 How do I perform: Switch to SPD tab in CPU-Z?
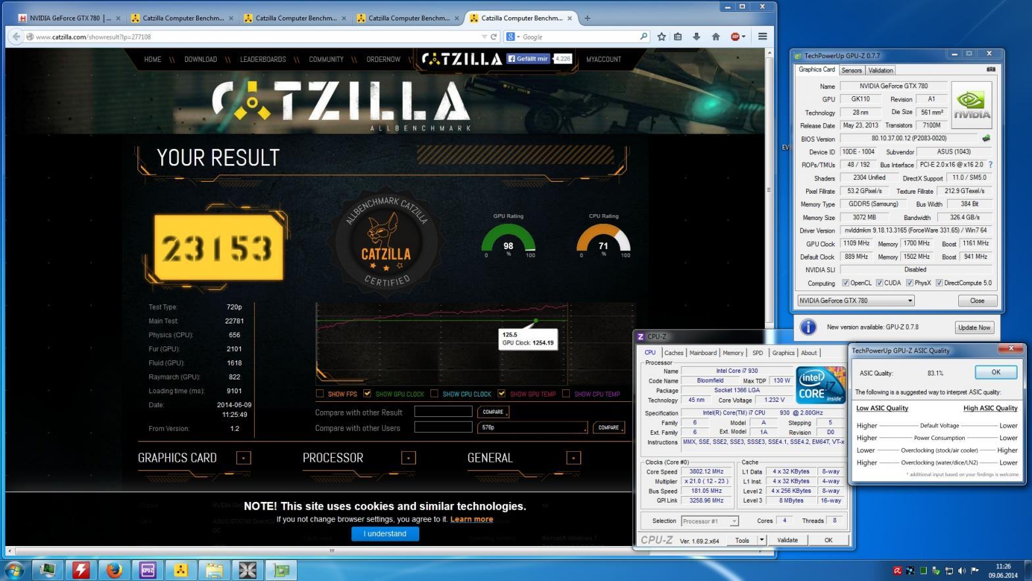[x=758, y=352]
